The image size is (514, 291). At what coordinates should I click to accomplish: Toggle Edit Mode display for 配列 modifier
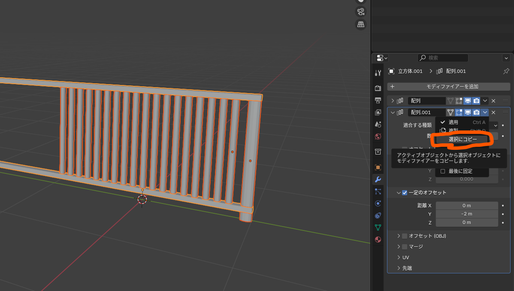[x=459, y=101]
